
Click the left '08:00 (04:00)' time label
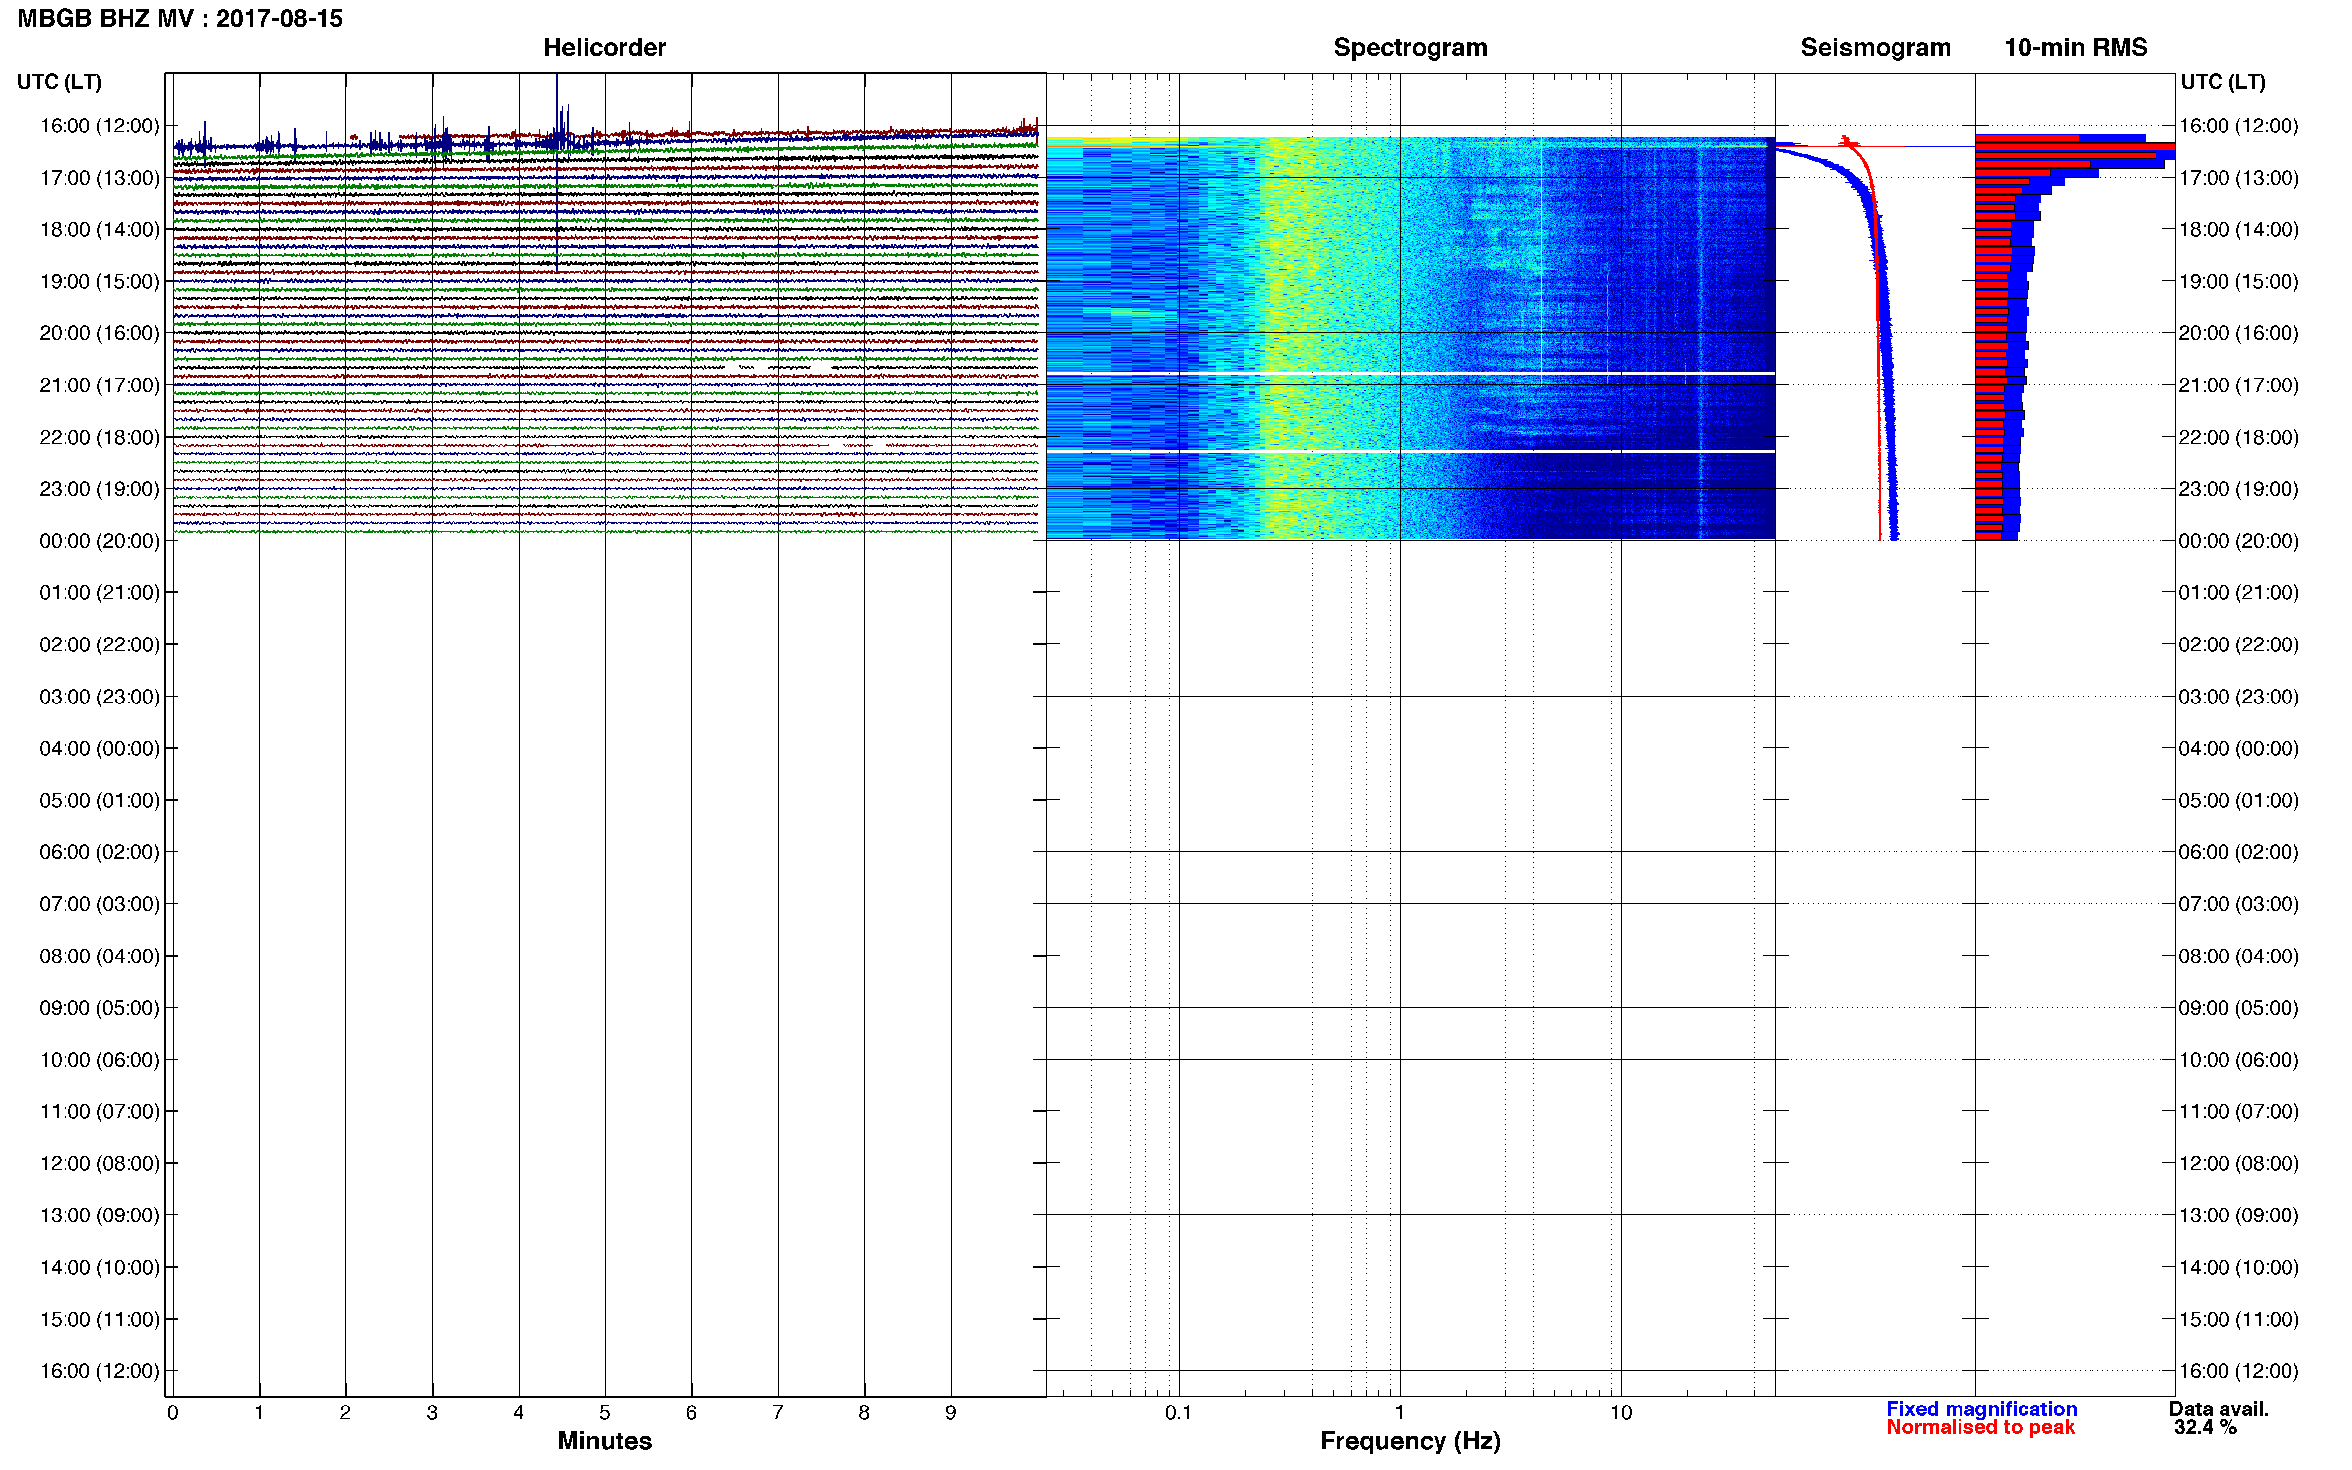tap(99, 956)
